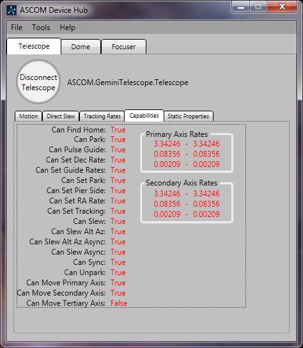The image size is (303, 348).
Task: Open the Static Properties sub-tab
Action: pyautogui.click(x=189, y=116)
